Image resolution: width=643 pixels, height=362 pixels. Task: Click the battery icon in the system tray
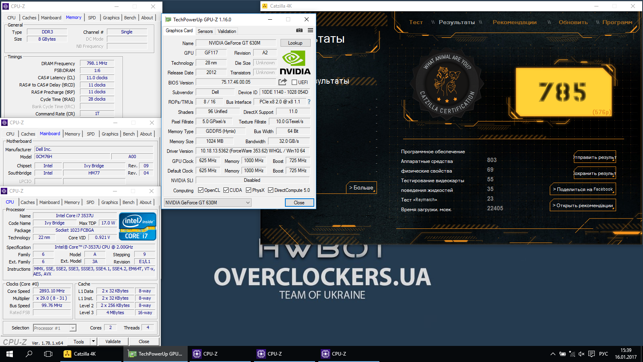[x=563, y=354]
